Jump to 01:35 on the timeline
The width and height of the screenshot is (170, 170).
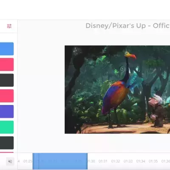153,161
